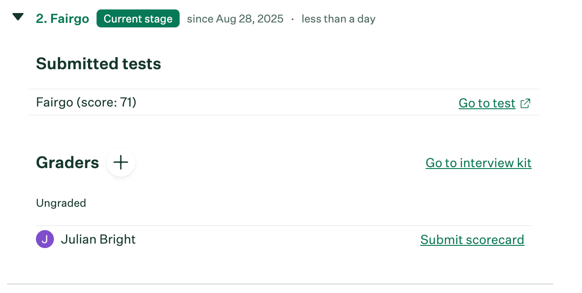Click the Ungraded status label
Image resolution: width=582 pixels, height=293 pixels.
[61, 203]
